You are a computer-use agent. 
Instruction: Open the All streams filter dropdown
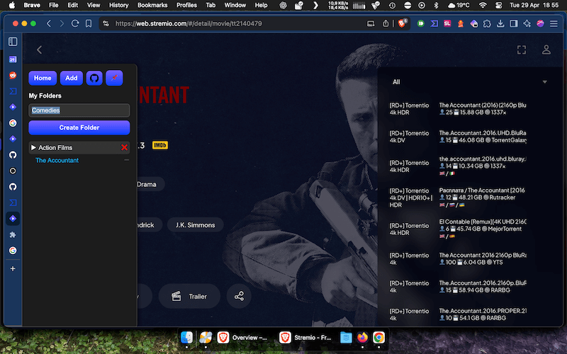click(470, 82)
